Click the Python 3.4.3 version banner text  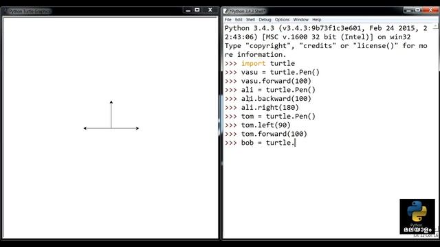pos(326,32)
